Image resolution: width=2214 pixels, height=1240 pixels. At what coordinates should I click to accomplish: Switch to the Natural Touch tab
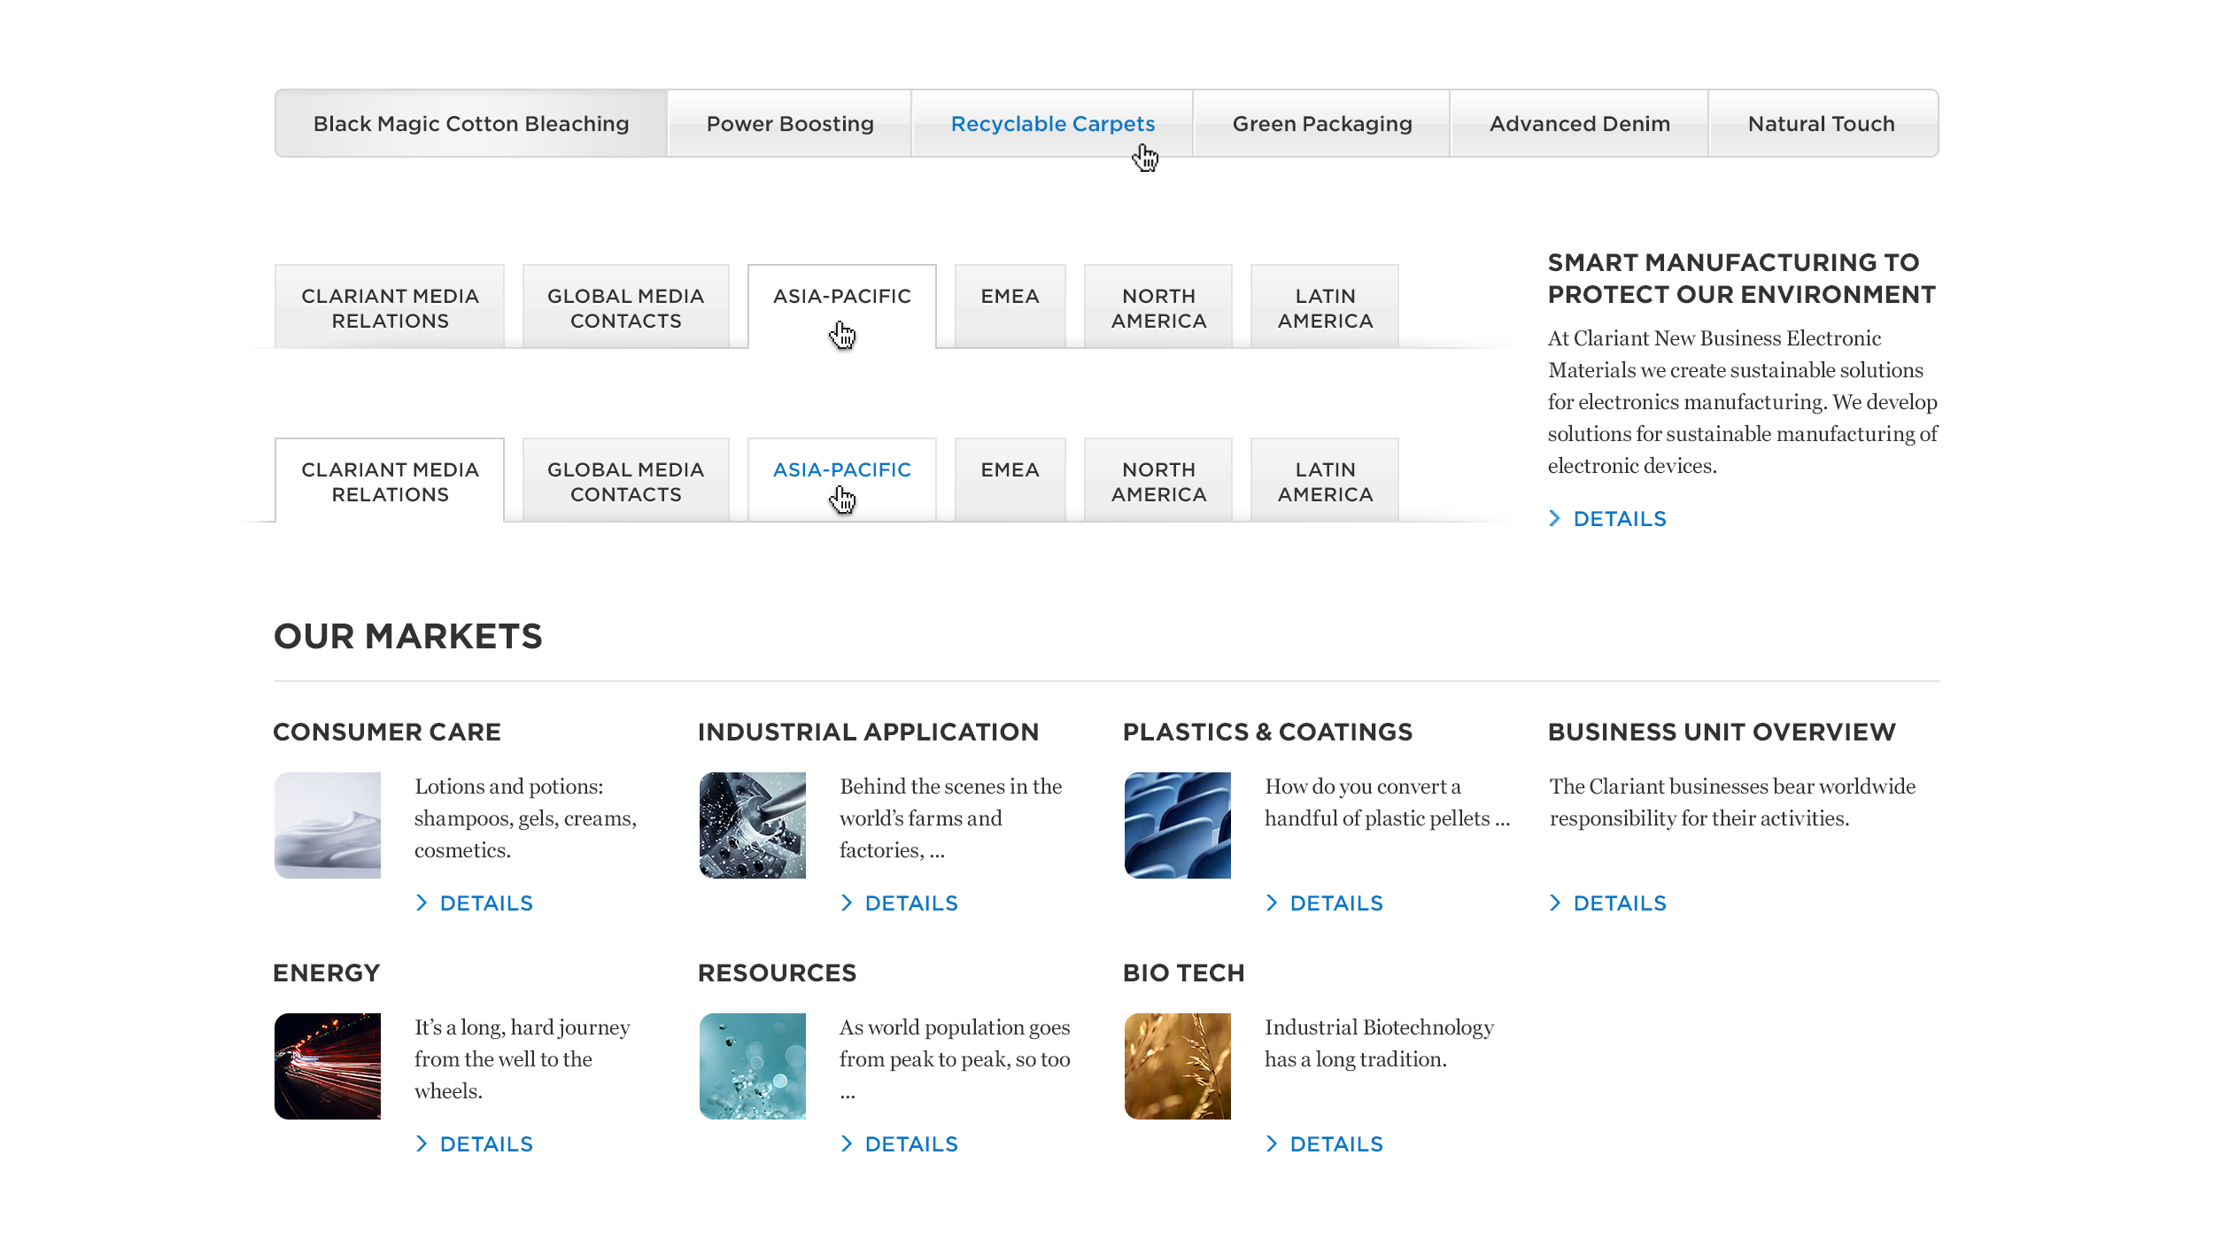1822,123
